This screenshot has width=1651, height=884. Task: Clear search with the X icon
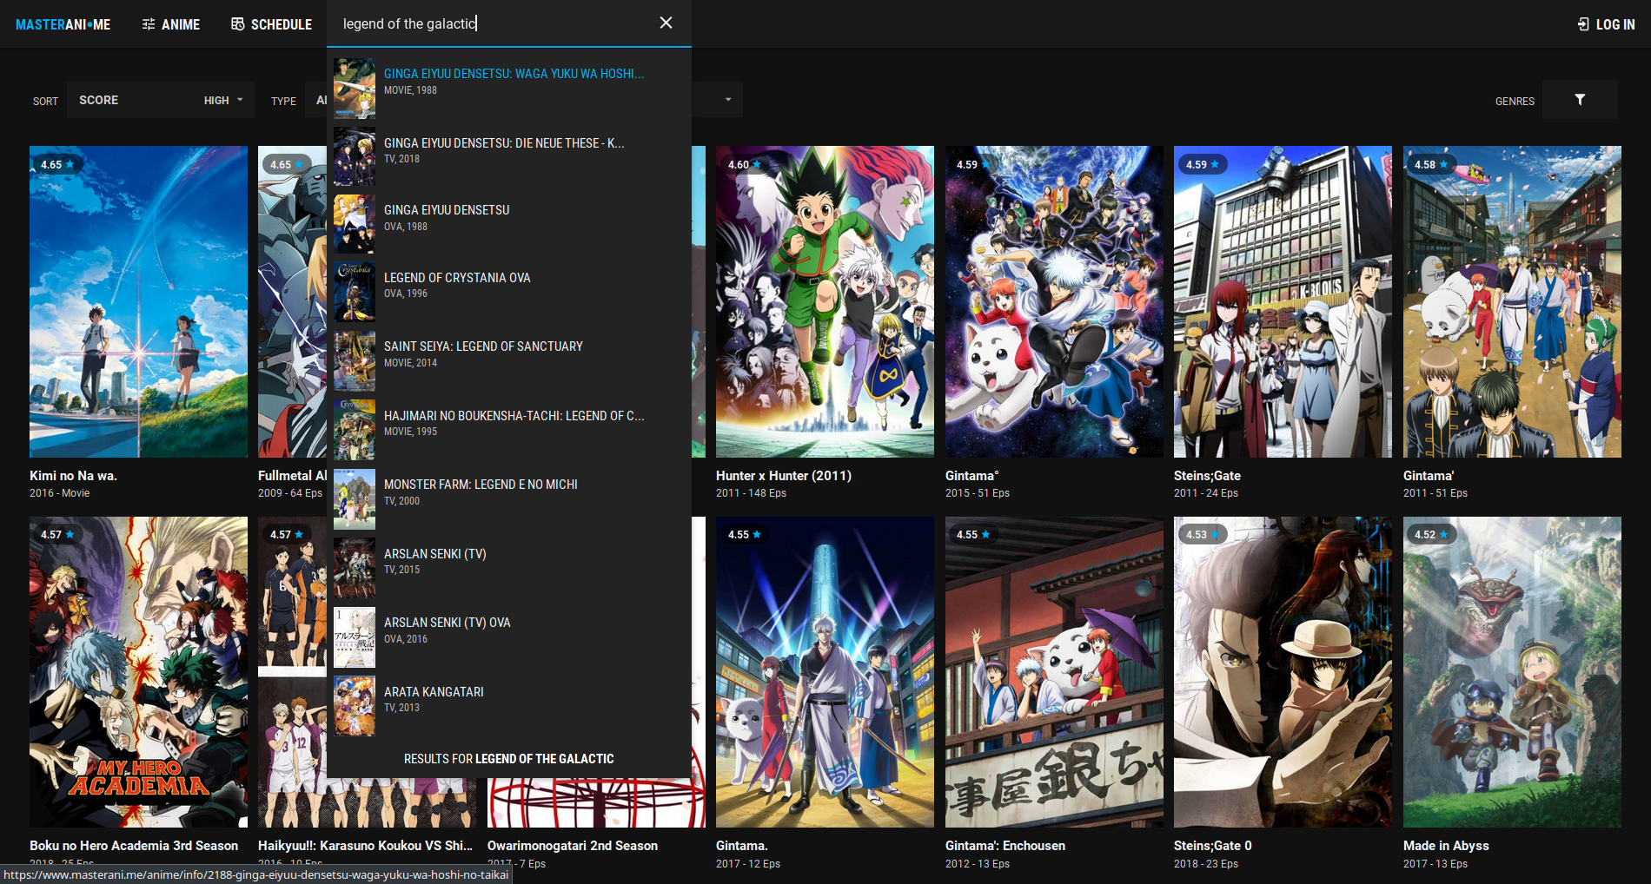(x=666, y=23)
